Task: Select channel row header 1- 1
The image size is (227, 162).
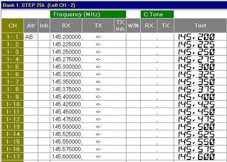Action: [12, 37]
